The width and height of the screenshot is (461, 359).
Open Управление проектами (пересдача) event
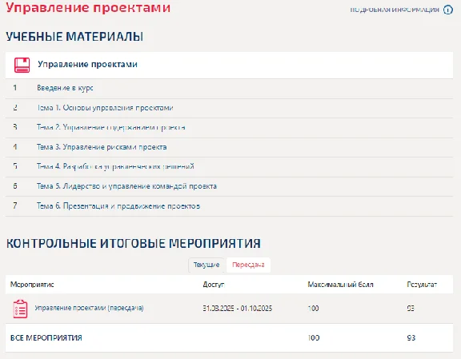[x=89, y=308]
